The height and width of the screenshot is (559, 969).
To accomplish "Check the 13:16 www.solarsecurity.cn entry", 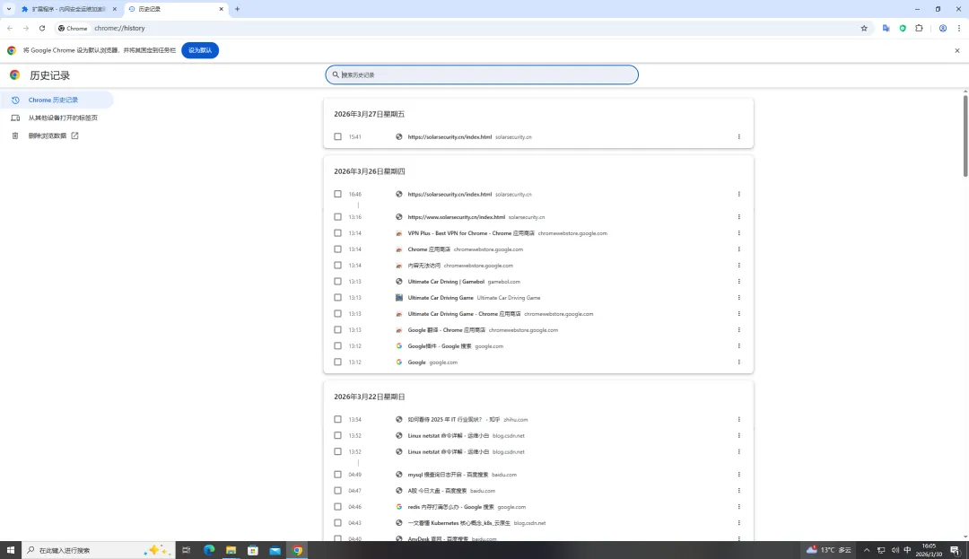I will (337, 217).
